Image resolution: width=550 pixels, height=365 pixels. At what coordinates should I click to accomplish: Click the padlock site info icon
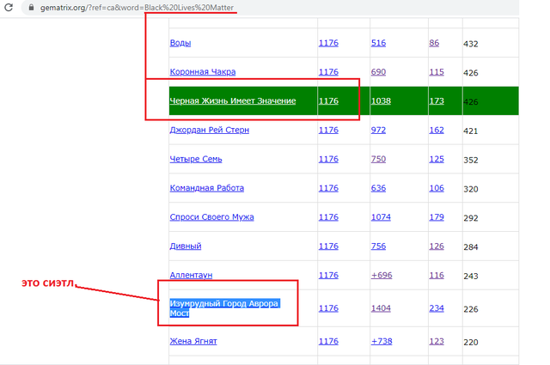(x=31, y=7)
